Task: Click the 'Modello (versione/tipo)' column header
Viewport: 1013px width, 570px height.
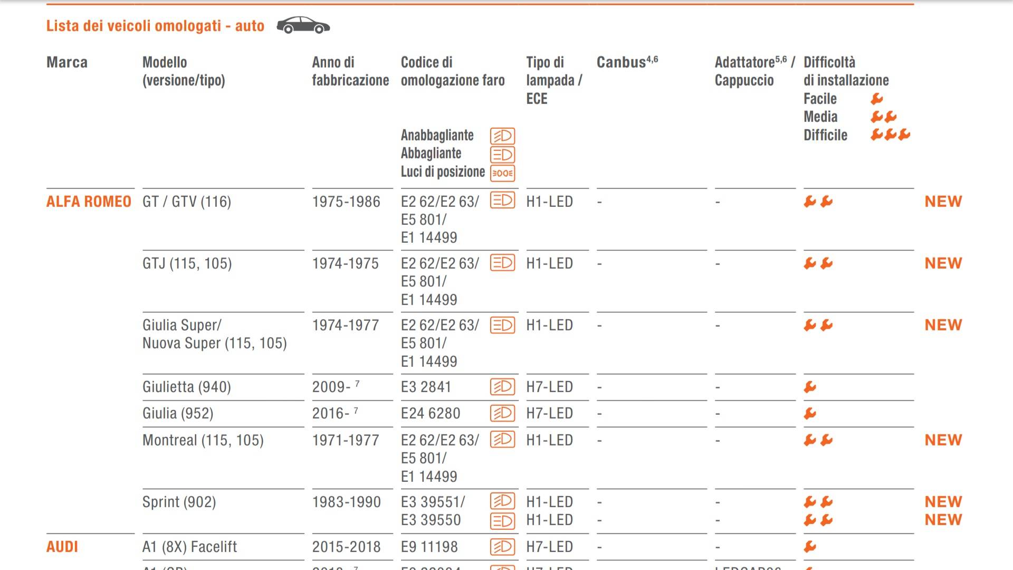Action: coord(184,71)
